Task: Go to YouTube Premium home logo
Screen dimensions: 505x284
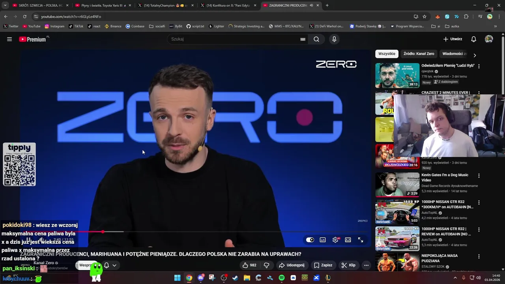Action: click(32, 39)
